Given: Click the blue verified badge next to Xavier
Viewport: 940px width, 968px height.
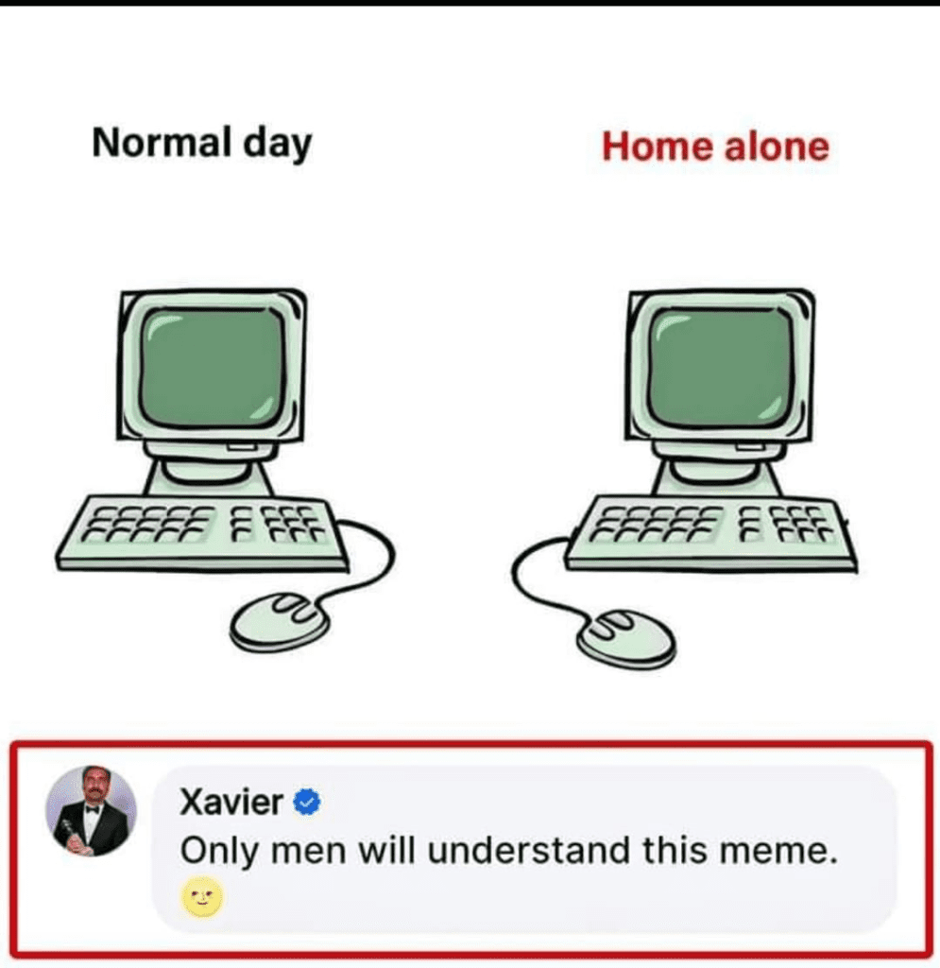Looking at the screenshot, I should pos(306,802).
